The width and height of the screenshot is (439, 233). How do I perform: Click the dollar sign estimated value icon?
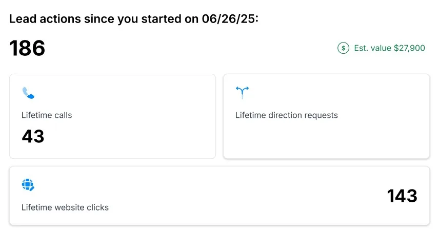pyautogui.click(x=343, y=48)
